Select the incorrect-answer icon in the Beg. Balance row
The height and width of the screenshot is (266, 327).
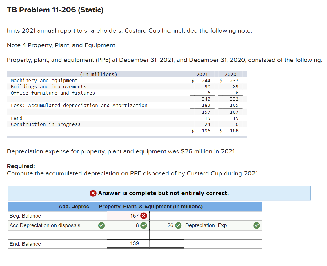[143, 216]
